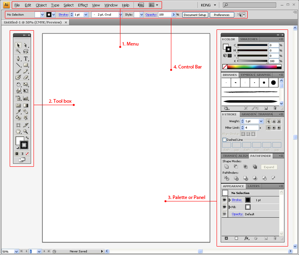Image resolution: width=299 pixels, height=255 pixels.
Task: Expand the Stroke row in Appearance panel
Action: 230,200
